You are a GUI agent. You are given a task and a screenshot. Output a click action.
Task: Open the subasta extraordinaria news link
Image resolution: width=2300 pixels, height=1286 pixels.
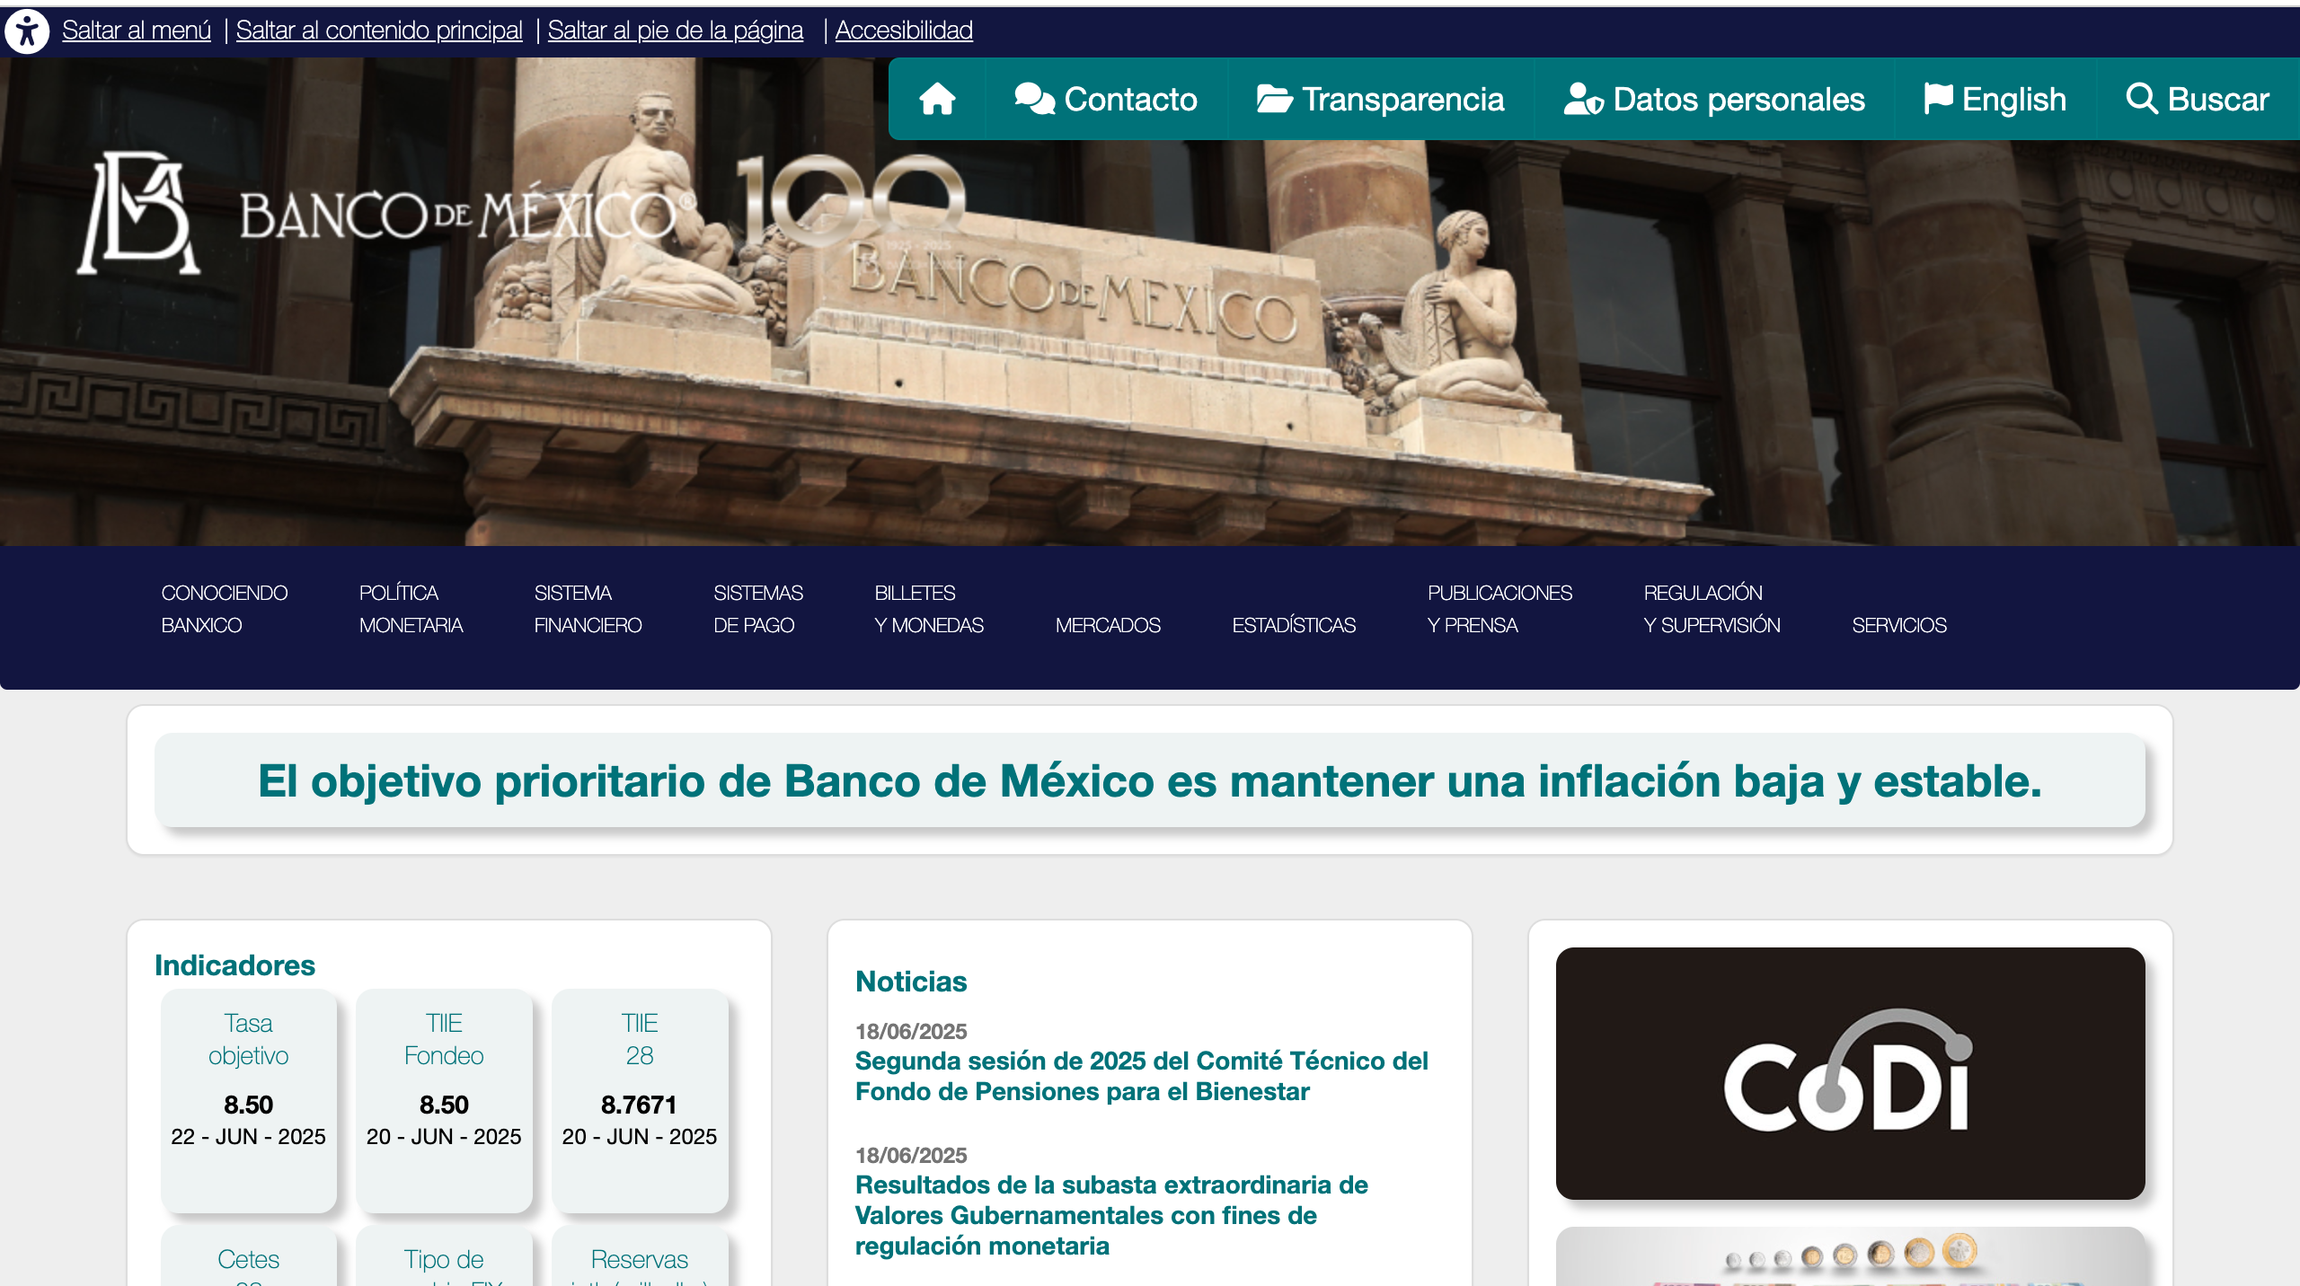[x=1110, y=1214]
